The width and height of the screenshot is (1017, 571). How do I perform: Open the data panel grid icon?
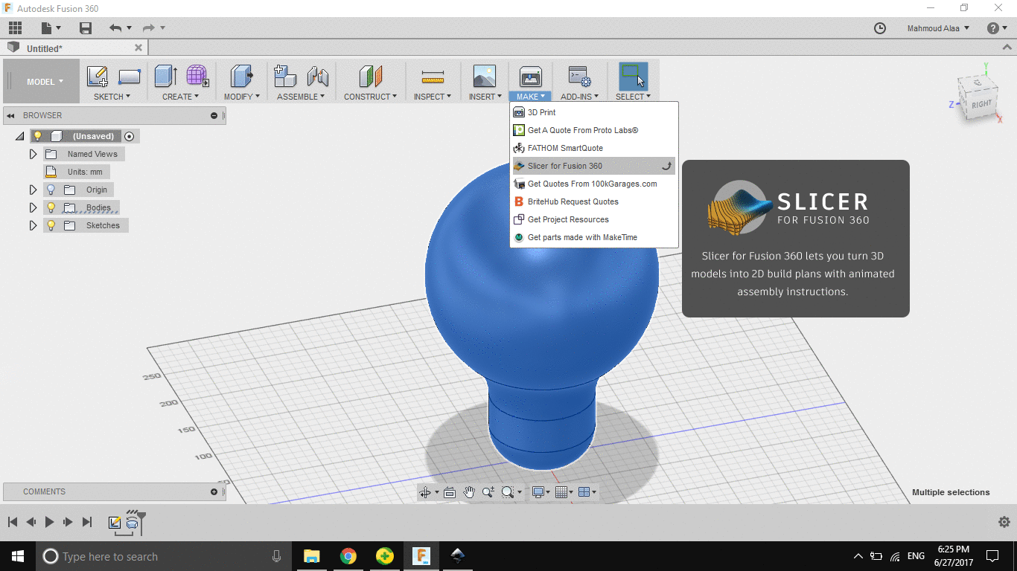(x=15, y=28)
